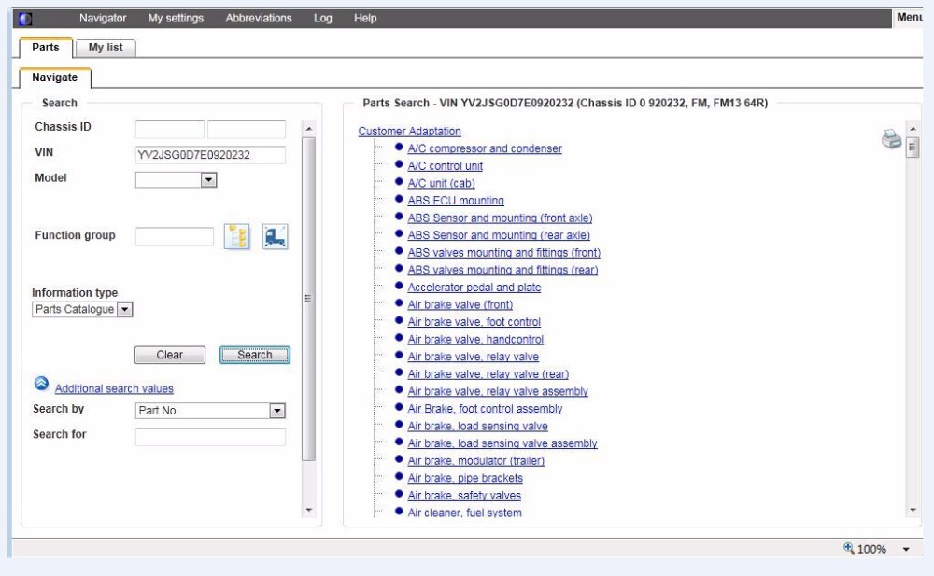Click the zoom magnifier icon in status bar

849,547
